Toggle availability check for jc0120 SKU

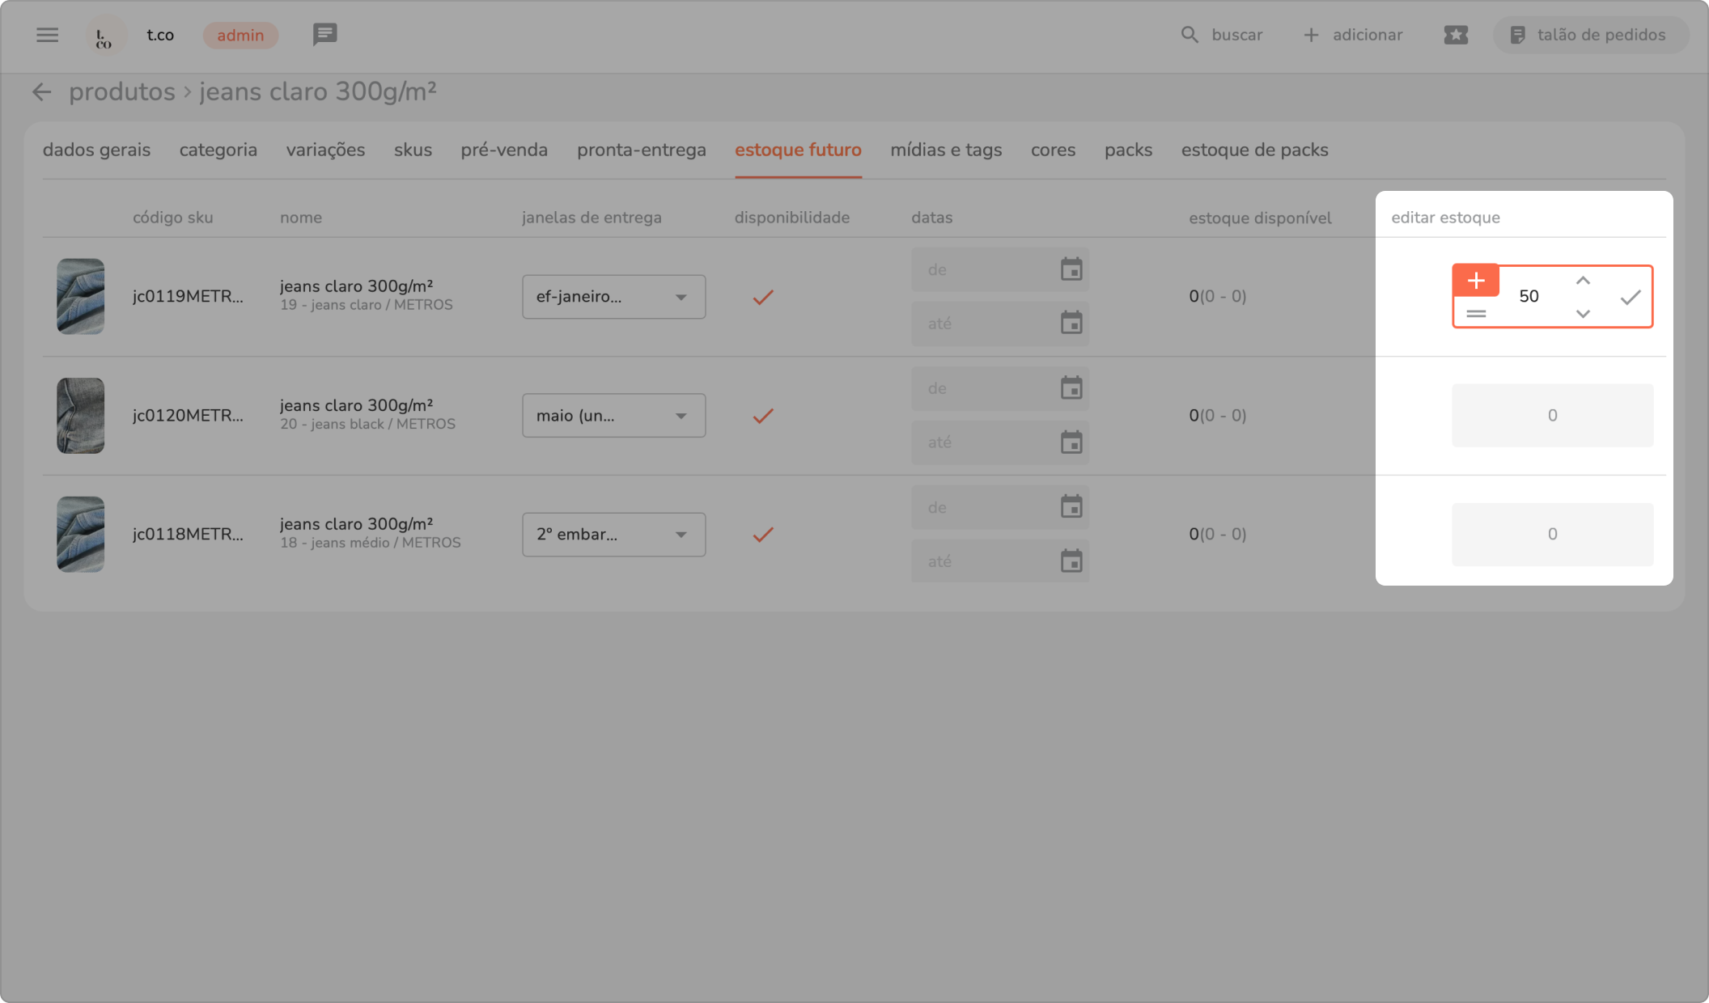click(x=762, y=416)
